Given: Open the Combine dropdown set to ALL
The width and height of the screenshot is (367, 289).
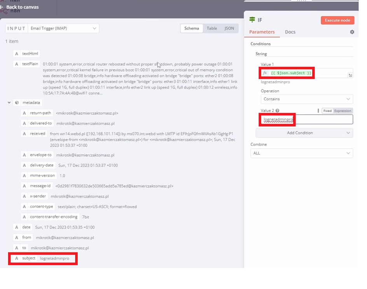Looking at the screenshot, I should [302, 153].
